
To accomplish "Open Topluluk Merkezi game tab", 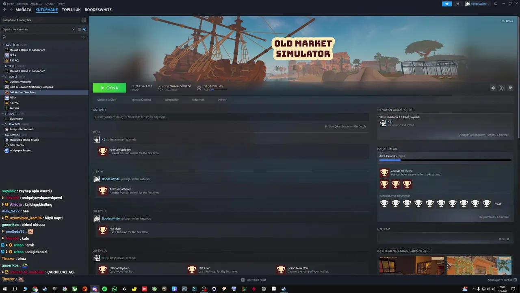I will 141,100.
